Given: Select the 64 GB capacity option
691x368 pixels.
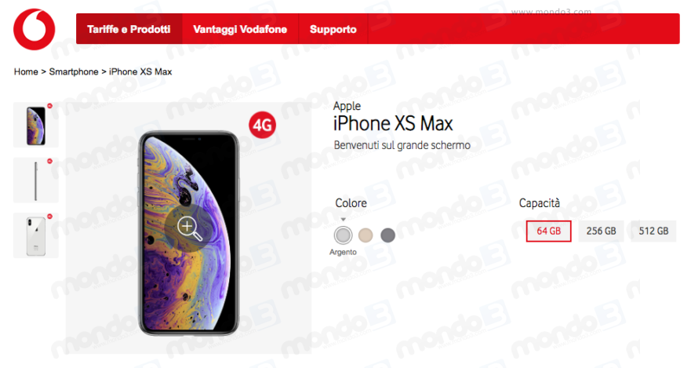Looking at the screenshot, I should [x=549, y=231].
